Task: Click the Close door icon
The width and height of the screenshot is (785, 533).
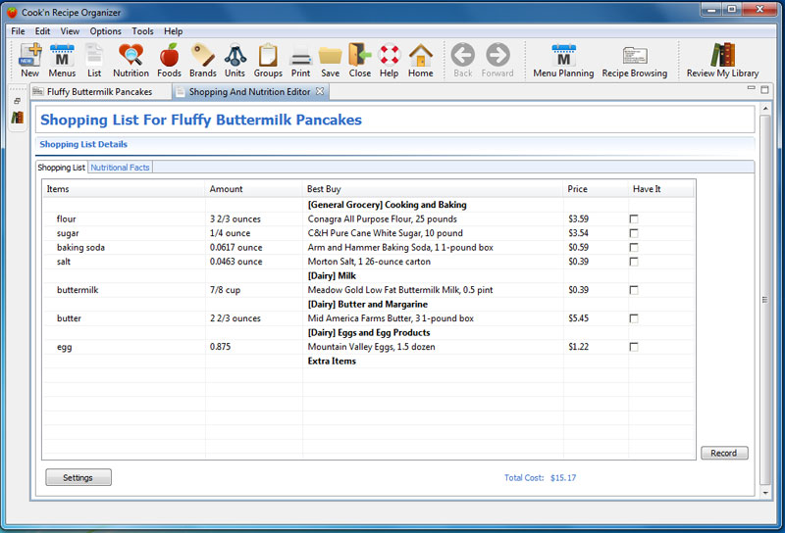Action: (360, 60)
